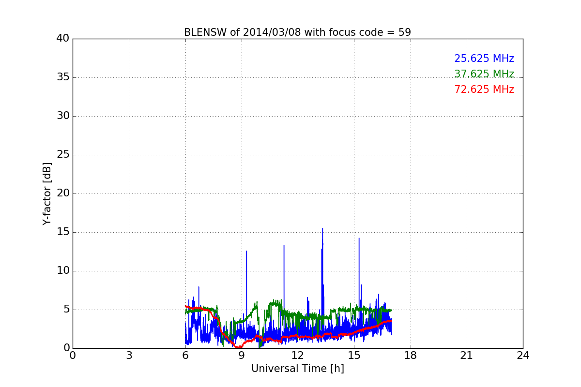Viewport: 581px width, 387px height.
Task: Select the blue 25.625 MHz legend entry
Action: 484,59
